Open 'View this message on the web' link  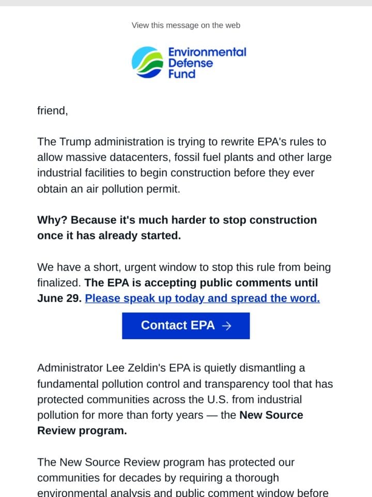point(186,25)
